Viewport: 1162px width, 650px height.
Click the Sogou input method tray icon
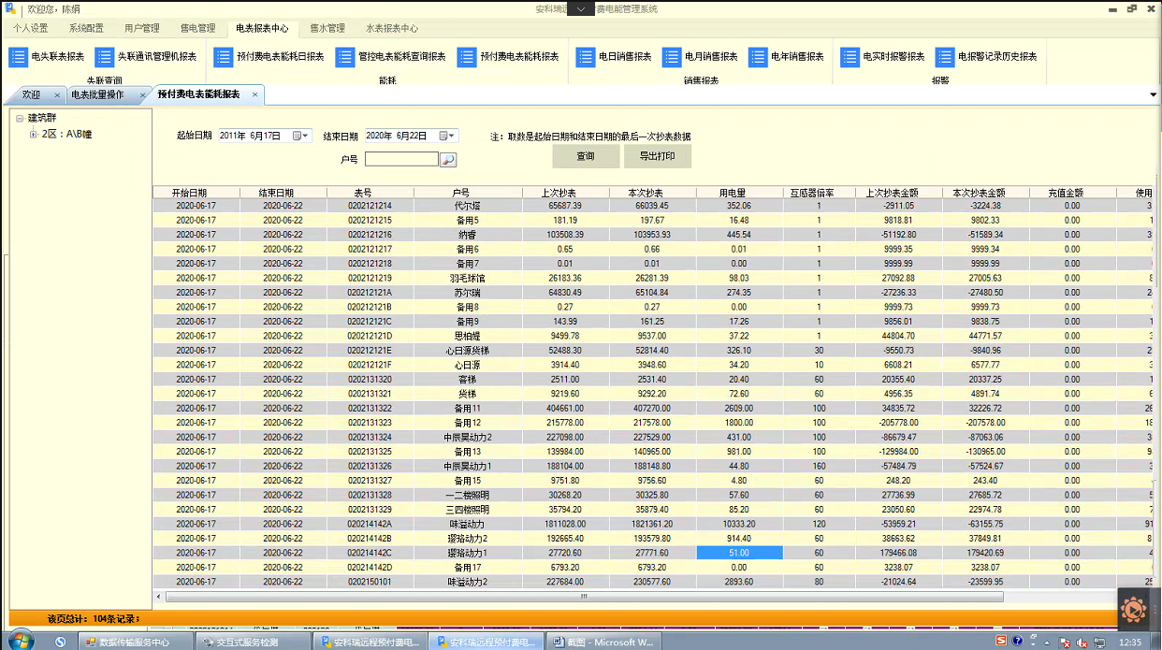(1001, 641)
